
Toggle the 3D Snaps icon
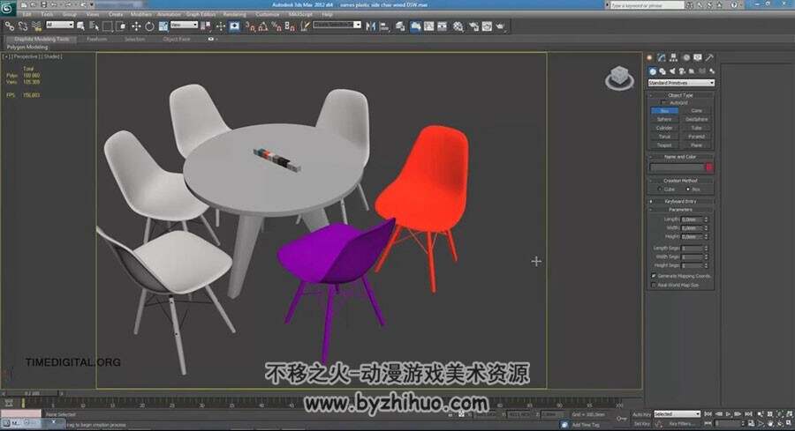(250, 26)
